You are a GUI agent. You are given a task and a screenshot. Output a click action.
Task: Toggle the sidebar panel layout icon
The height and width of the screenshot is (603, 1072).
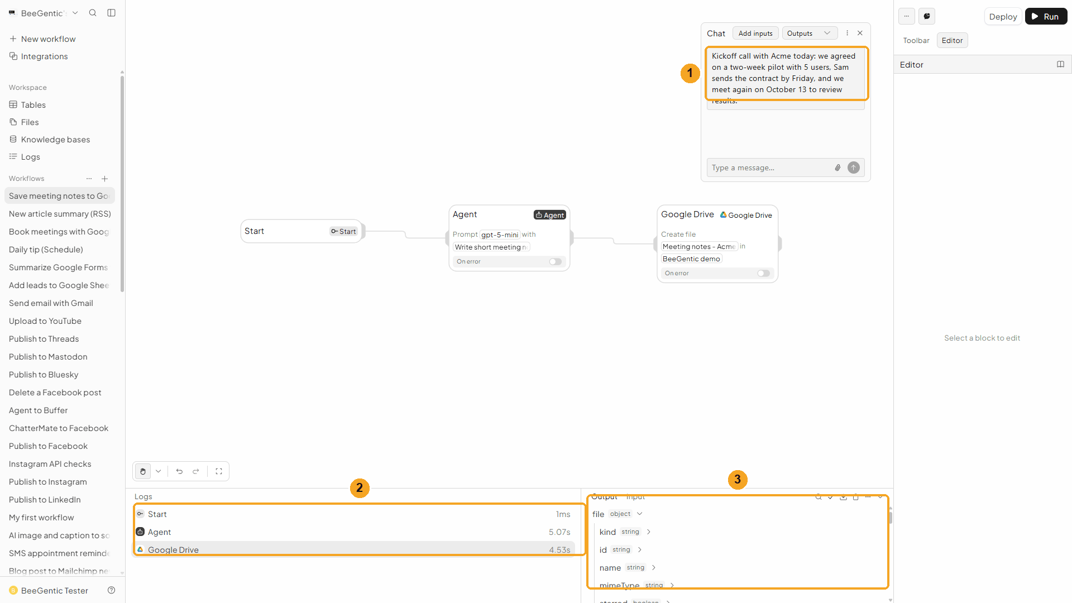(x=112, y=13)
